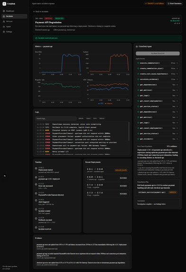Click the Back to incidents link

[41, 11]
